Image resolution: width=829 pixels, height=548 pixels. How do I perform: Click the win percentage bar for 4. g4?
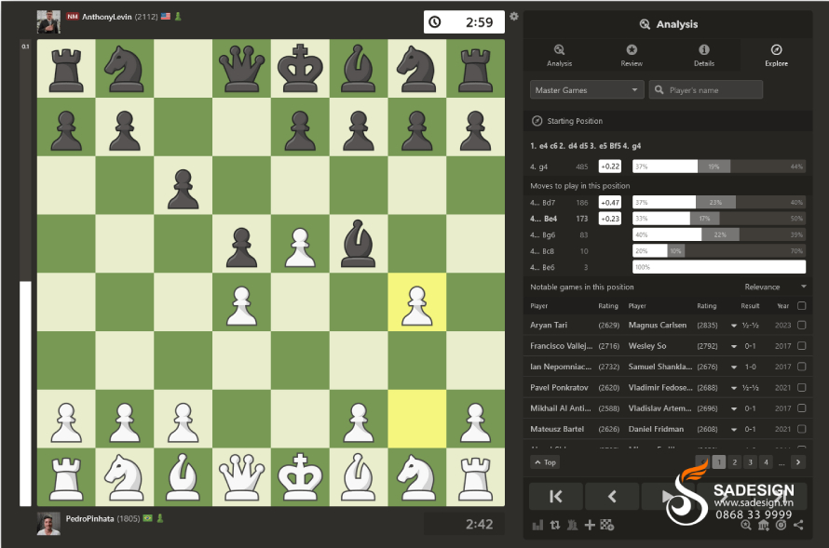pos(719,167)
